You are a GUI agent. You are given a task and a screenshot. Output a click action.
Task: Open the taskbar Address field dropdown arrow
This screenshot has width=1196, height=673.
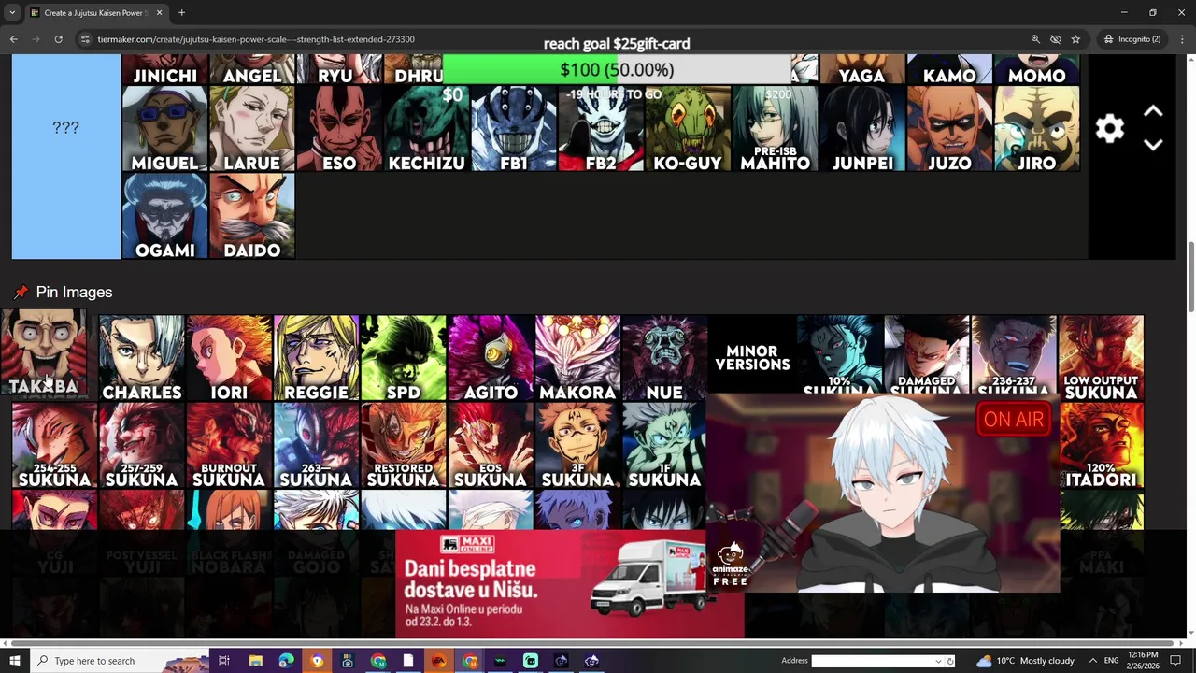click(938, 661)
